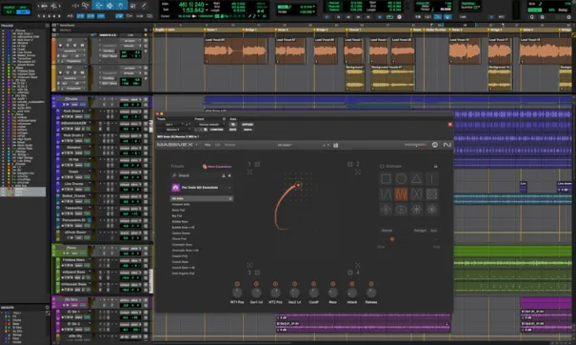Enable Grid edit mode
Image resolution: width=576 pixels, height=345 pixels.
(x=24, y=12)
